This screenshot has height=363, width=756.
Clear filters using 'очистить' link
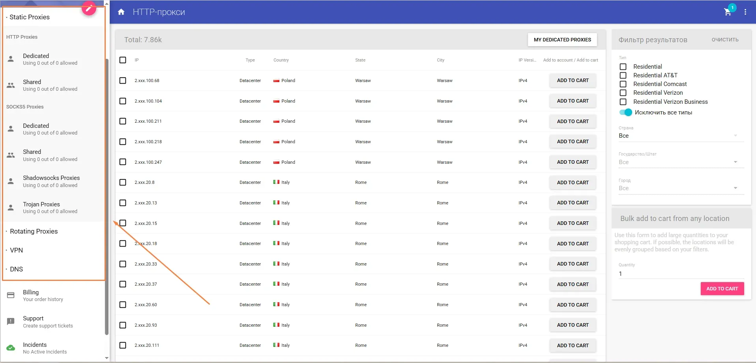point(724,39)
